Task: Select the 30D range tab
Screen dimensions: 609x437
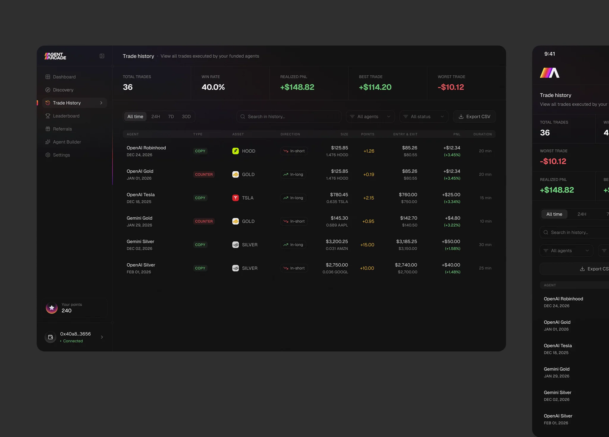Action: pyautogui.click(x=186, y=117)
